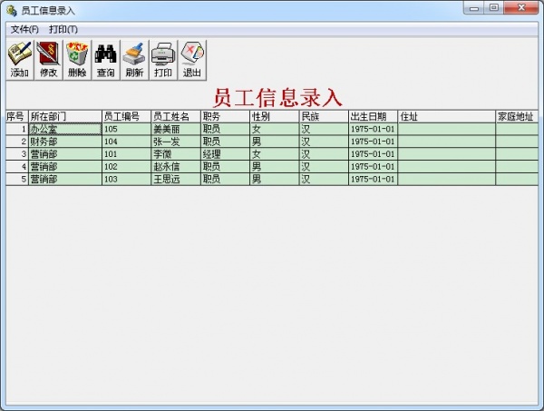Click the 住址 column header
Viewport: 544px width, 411px height.
coord(446,117)
